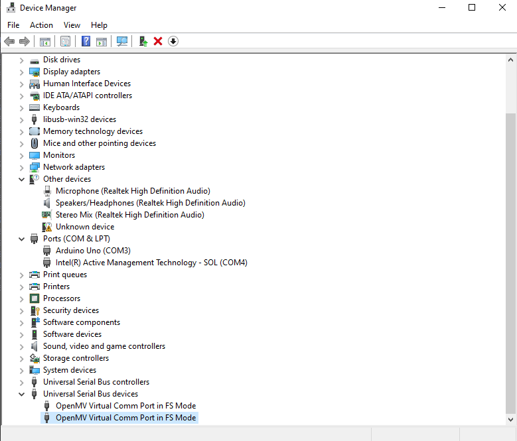Viewport: 517px width, 441px height.
Task: Expand the libusb-win32 devices node
Action: (x=21, y=120)
